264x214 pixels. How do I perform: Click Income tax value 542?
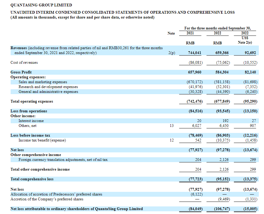click(x=198, y=140)
